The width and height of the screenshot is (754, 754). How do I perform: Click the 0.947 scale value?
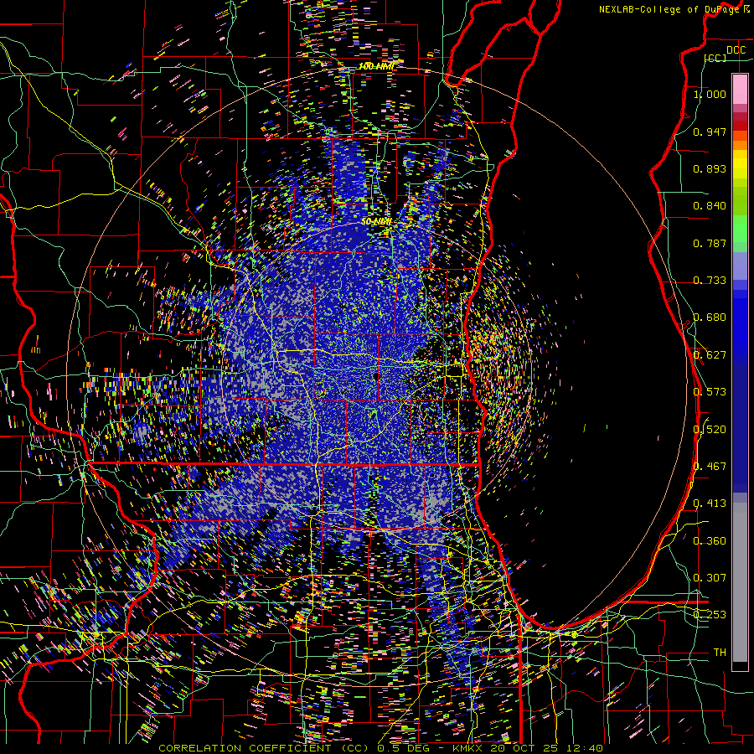[710, 132]
